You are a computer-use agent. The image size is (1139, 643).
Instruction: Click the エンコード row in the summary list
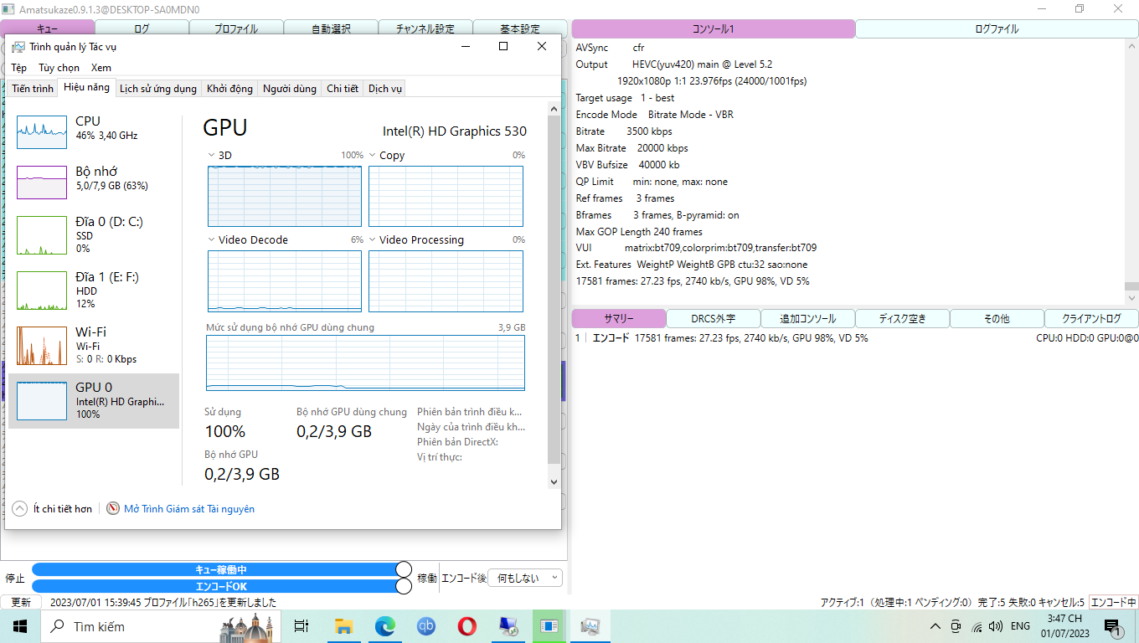855,338
